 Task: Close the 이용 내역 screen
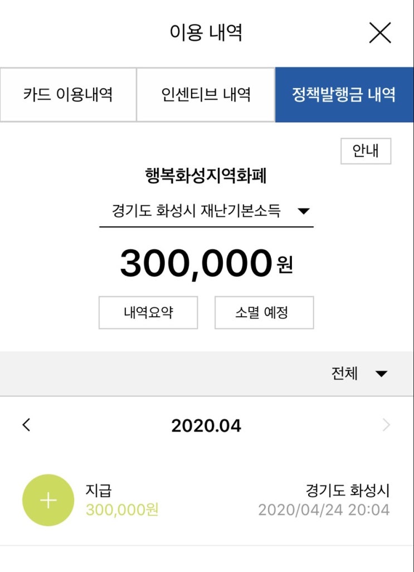click(380, 33)
